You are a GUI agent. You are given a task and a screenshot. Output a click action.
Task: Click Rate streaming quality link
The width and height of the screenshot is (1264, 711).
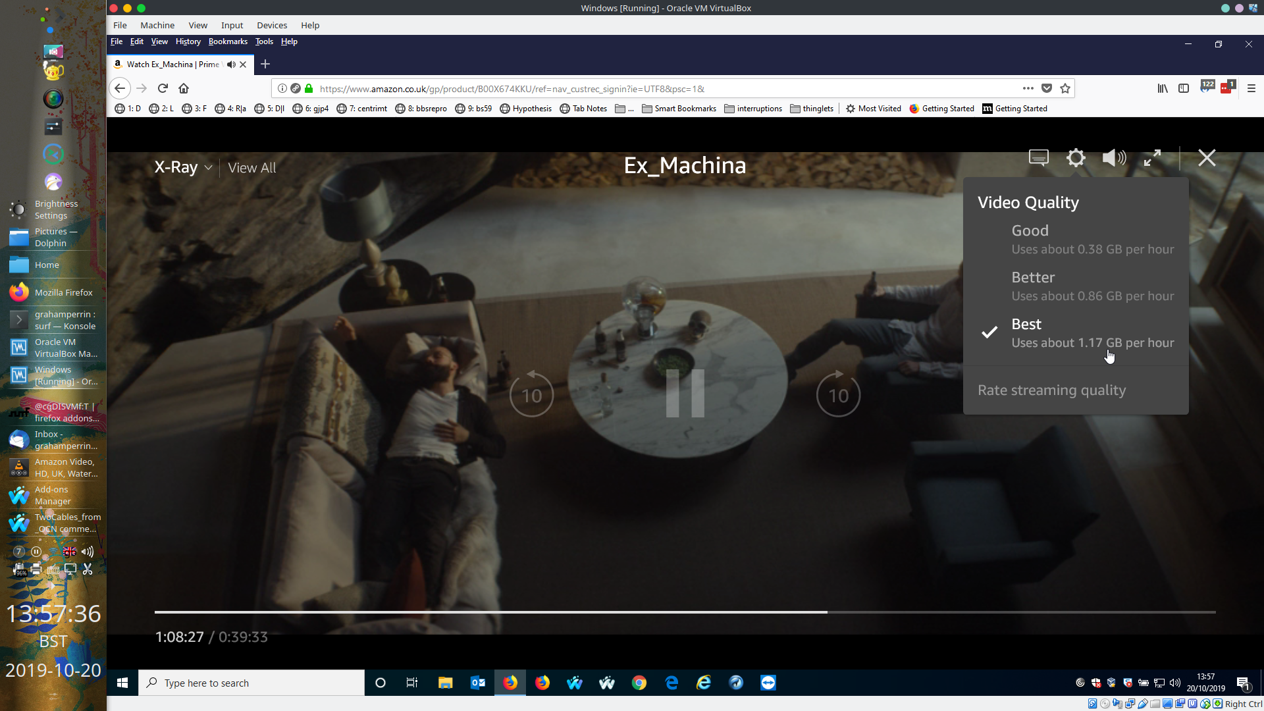pos(1051,390)
